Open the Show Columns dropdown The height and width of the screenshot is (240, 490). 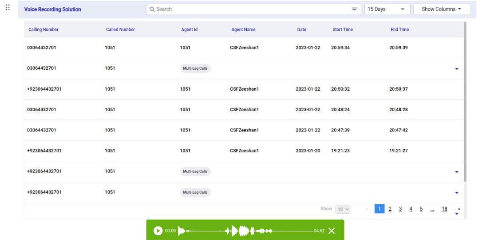coord(442,9)
